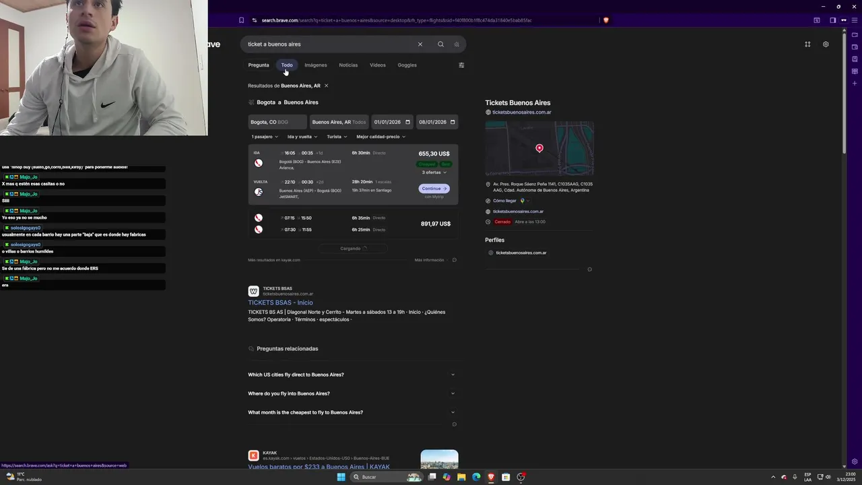Expand the 3 ofertas list

click(434, 172)
